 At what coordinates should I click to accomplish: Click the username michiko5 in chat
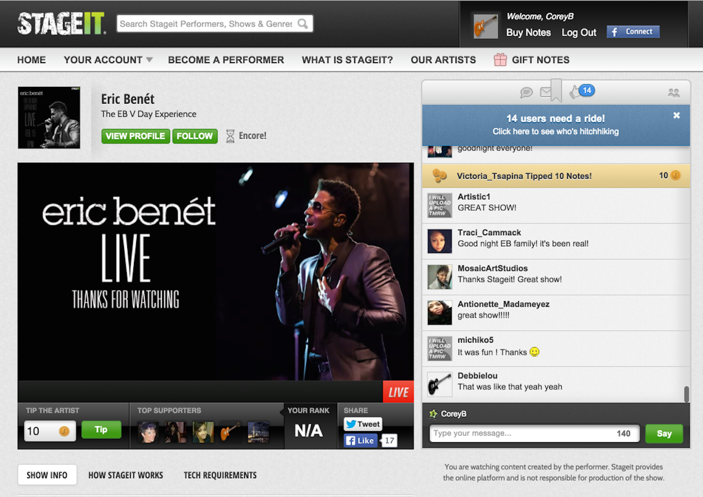[x=475, y=340]
